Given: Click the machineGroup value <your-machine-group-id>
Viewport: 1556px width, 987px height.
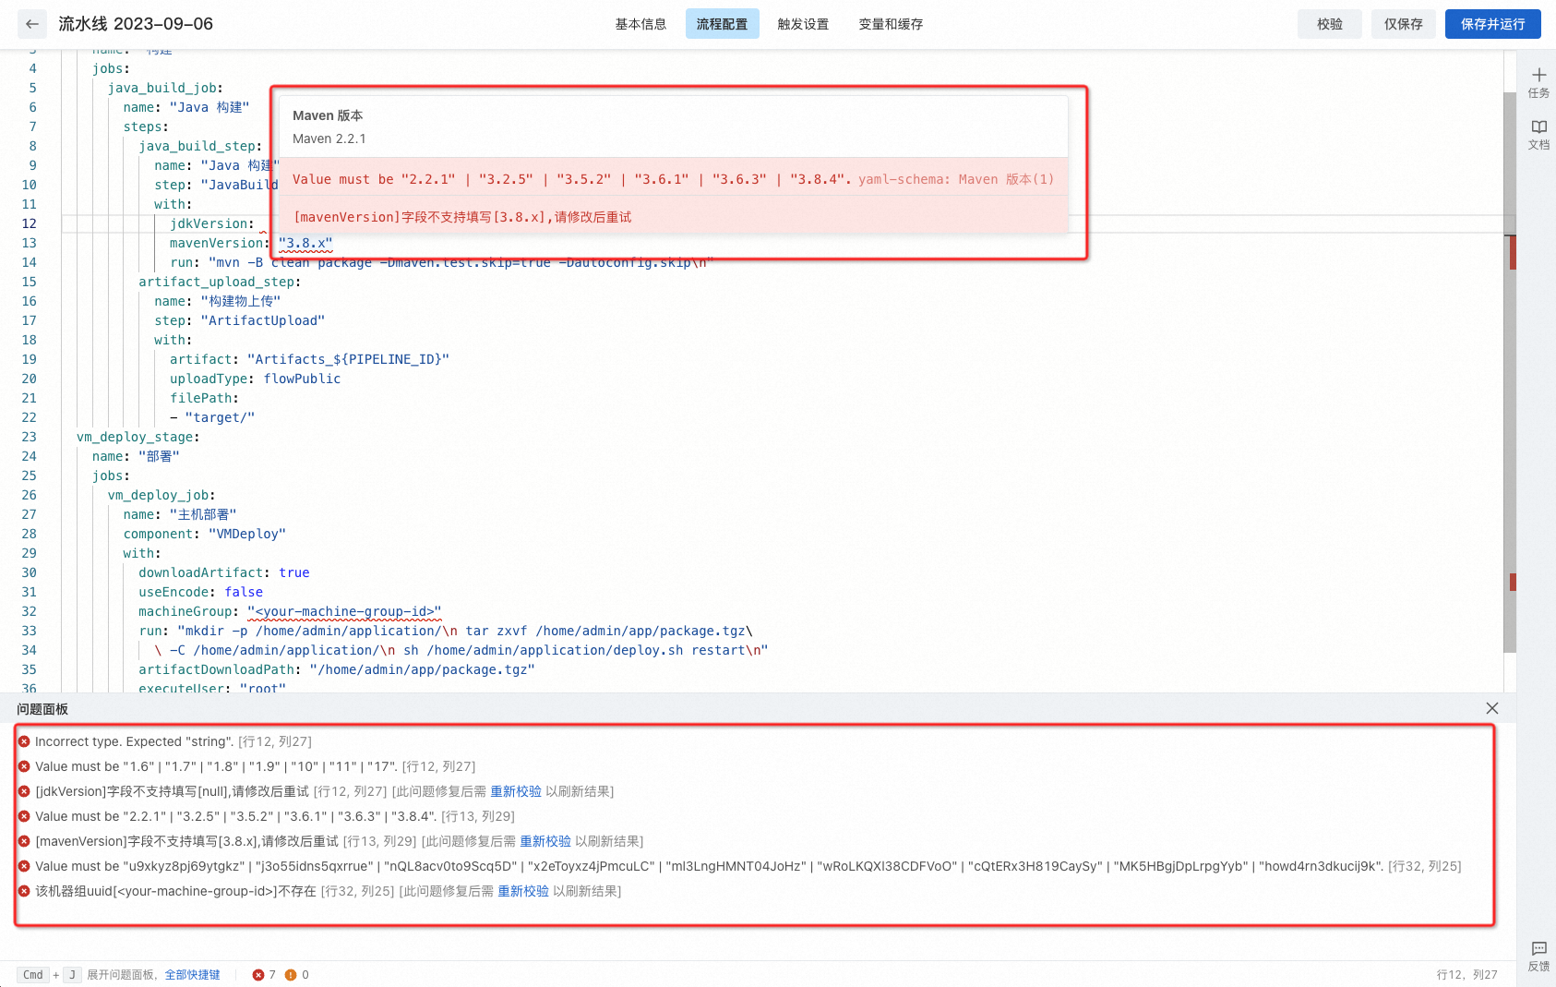Looking at the screenshot, I should (344, 611).
